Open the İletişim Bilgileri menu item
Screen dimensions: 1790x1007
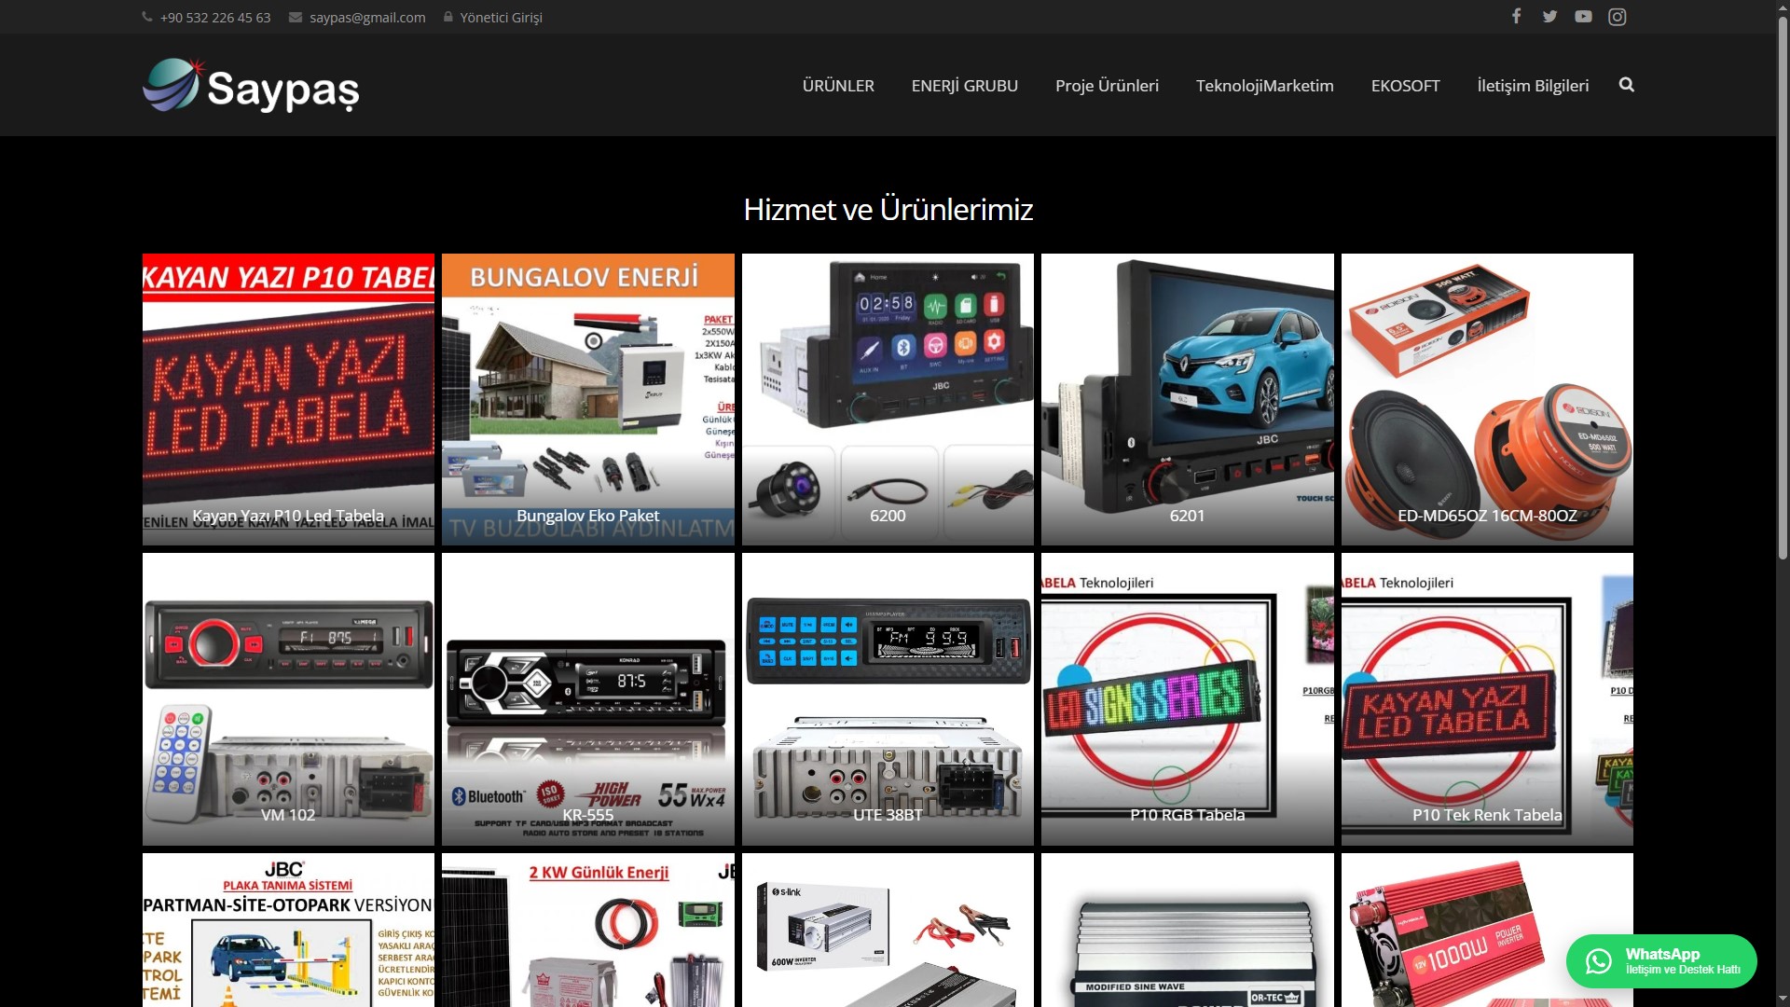pos(1533,86)
